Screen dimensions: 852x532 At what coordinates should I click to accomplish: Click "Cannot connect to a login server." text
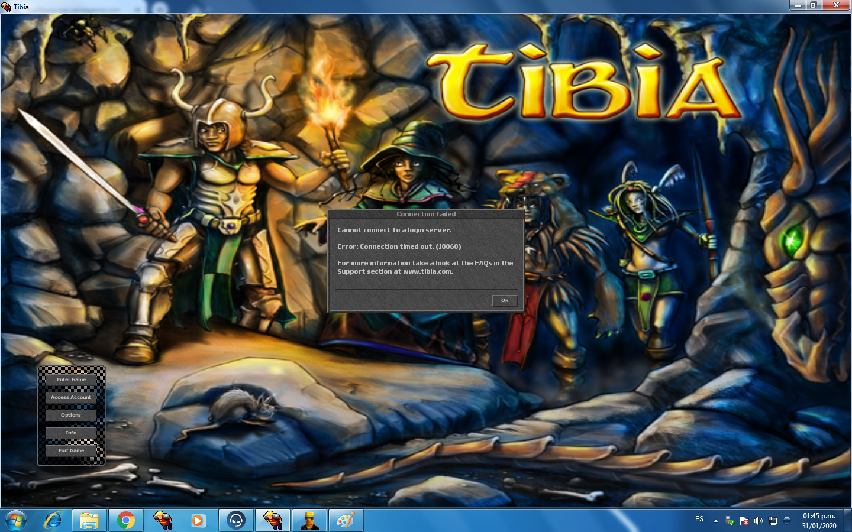(395, 230)
